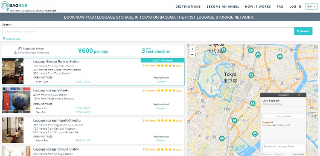Image resolution: width=320 pixels, height=156 pixels.
Task: Open Become an Angel page
Action: [223, 6]
